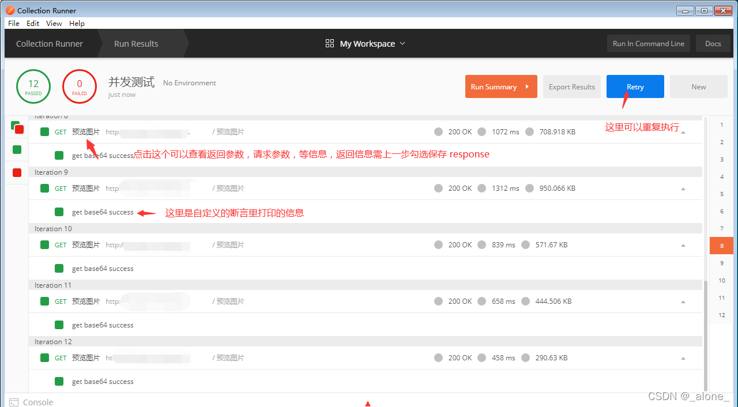The height and width of the screenshot is (407, 738).
Task: Open 预览图片 request in Iteration 12
Action: (86, 358)
